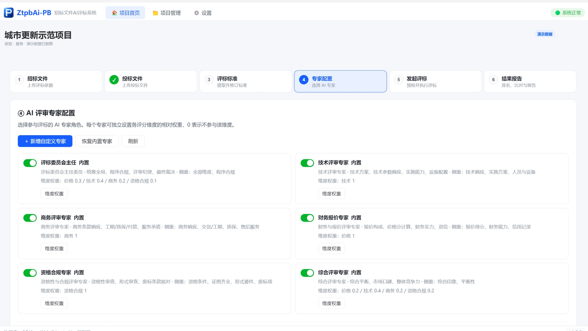Click the 刷新 button

[133, 141]
